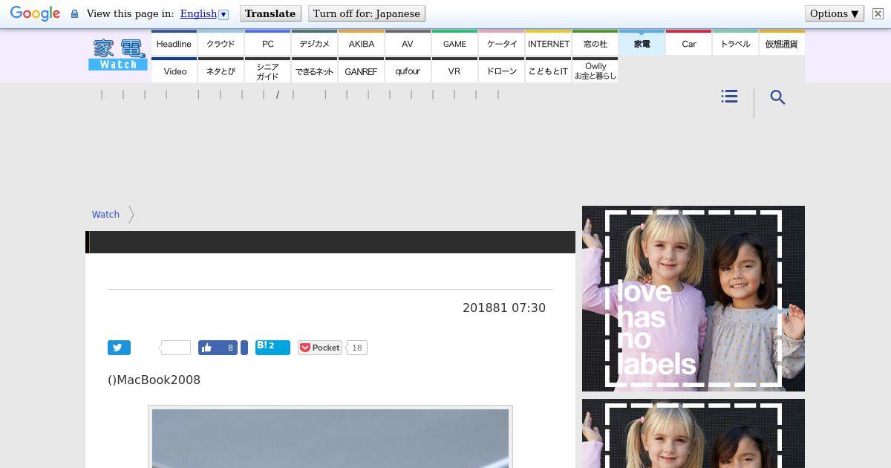Click the empty tweet count bubble
This screenshot has height=468, width=891.
pos(175,348)
